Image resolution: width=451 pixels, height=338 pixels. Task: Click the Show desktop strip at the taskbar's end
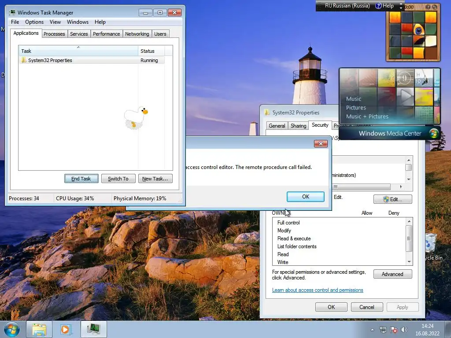(x=448, y=329)
